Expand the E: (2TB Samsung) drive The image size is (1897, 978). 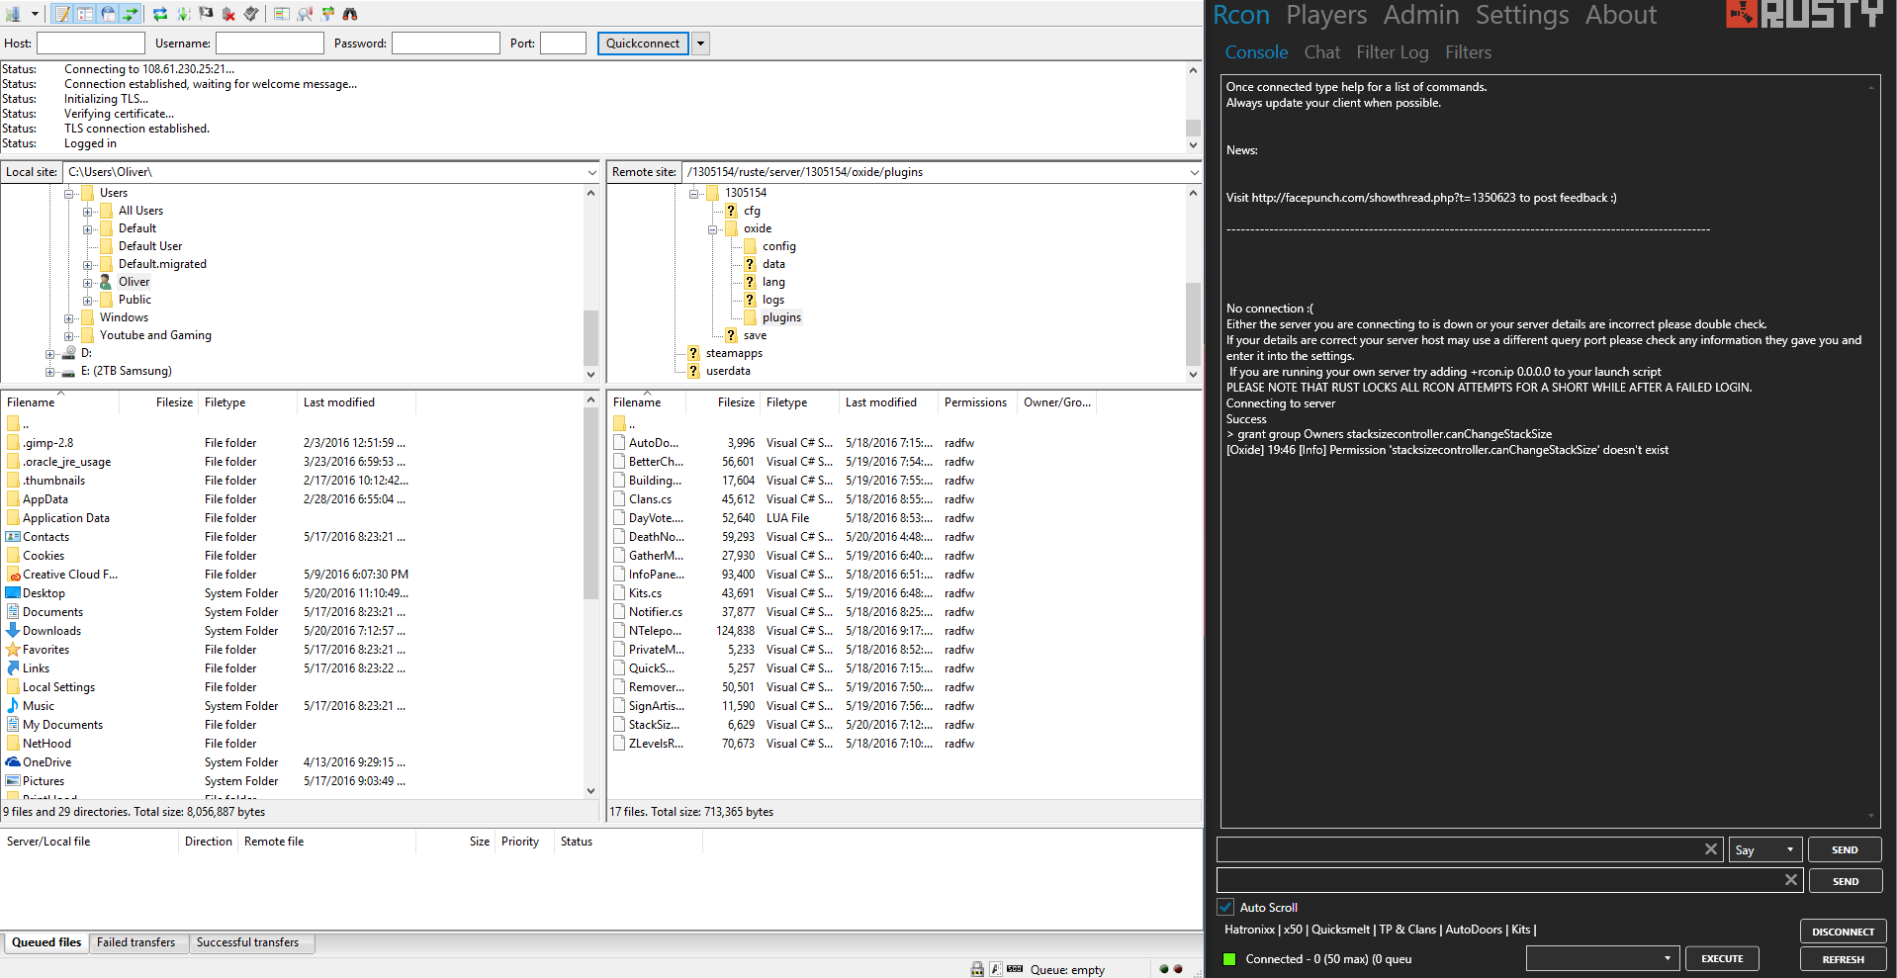click(49, 372)
